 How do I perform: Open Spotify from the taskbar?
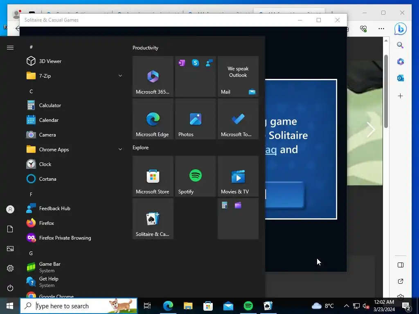(x=248, y=306)
